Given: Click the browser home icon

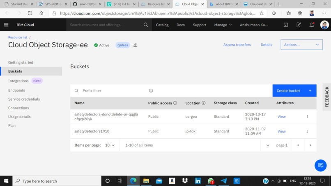Looking at the screenshot, I should (x=41, y=13).
